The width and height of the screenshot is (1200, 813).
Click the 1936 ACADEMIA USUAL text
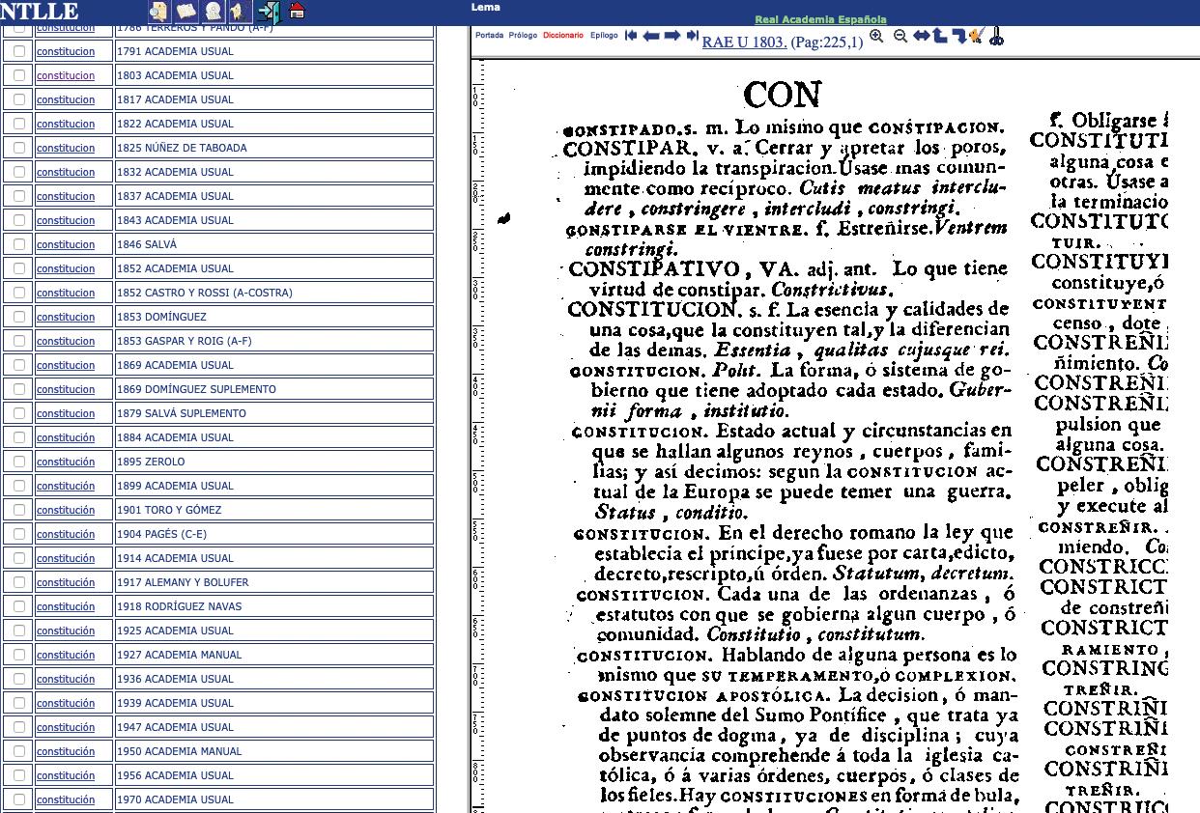[175, 679]
